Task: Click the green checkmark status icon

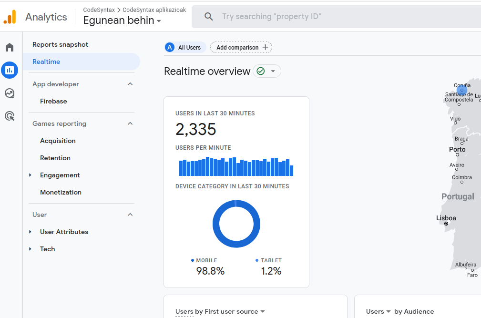Action: (x=260, y=71)
